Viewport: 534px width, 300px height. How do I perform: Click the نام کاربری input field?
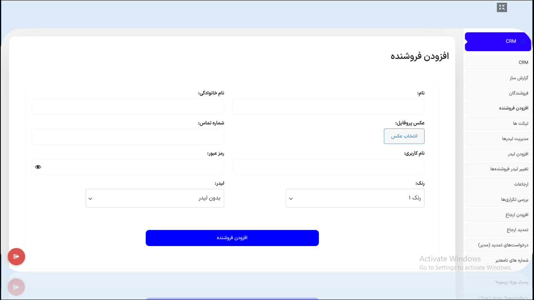[x=328, y=167]
